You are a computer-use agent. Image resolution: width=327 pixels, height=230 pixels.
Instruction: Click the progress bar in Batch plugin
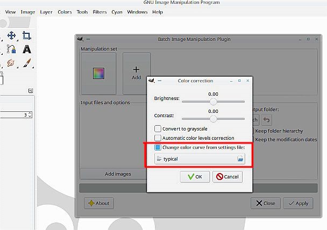[198, 188]
